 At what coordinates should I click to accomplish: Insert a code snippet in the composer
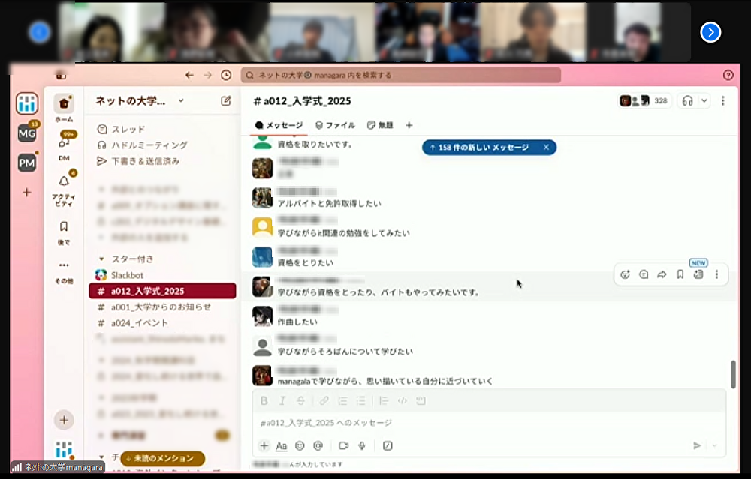pyautogui.click(x=403, y=400)
